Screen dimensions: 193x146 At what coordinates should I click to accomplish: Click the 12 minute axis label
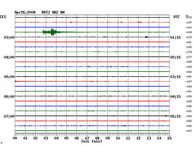(138, 138)
